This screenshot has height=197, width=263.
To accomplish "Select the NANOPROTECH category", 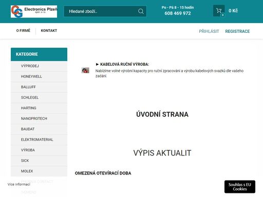I will [39, 119].
